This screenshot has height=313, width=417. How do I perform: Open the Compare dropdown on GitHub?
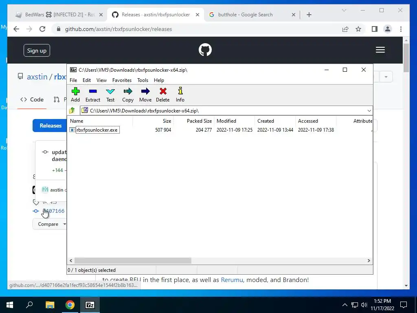(x=50, y=224)
